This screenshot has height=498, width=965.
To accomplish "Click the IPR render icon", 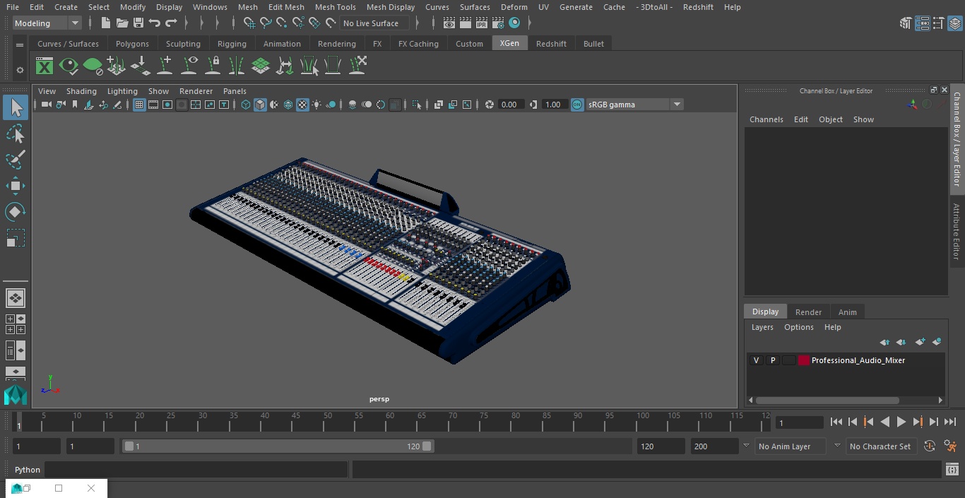I will [x=482, y=23].
